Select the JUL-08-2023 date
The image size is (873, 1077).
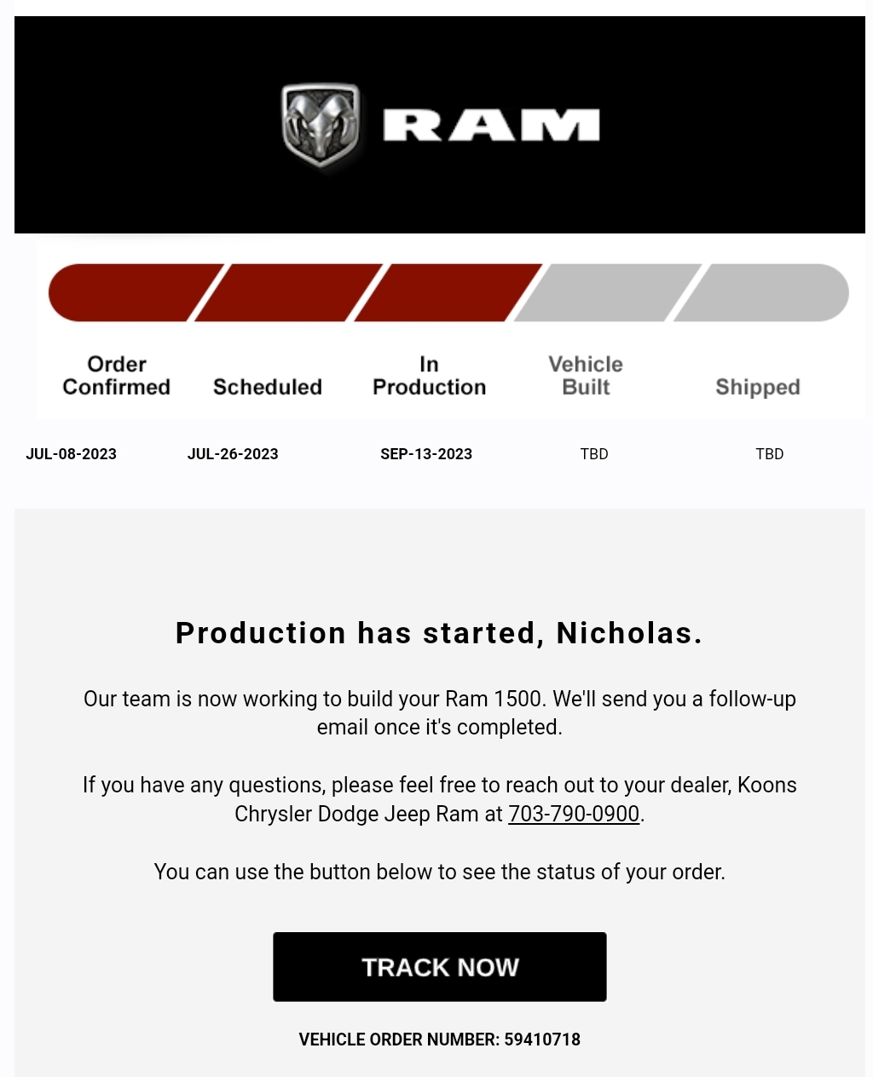click(x=72, y=454)
